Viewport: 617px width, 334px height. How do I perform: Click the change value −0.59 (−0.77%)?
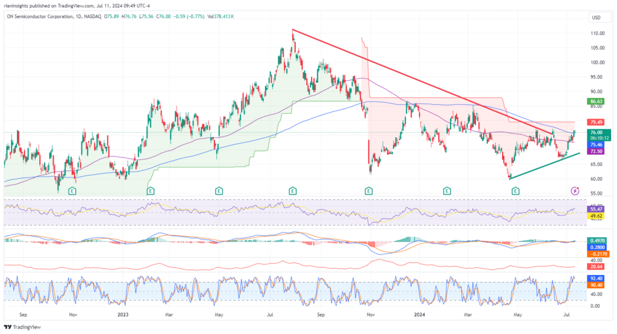[x=189, y=16]
